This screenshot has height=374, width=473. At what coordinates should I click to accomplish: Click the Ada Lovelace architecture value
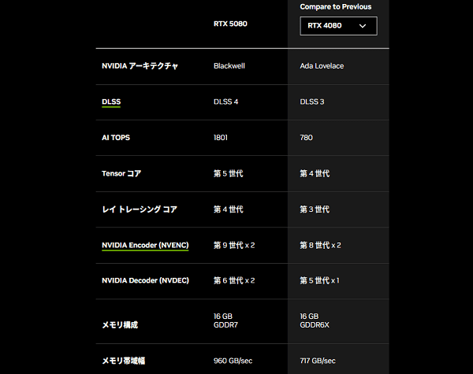click(x=322, y=66)
